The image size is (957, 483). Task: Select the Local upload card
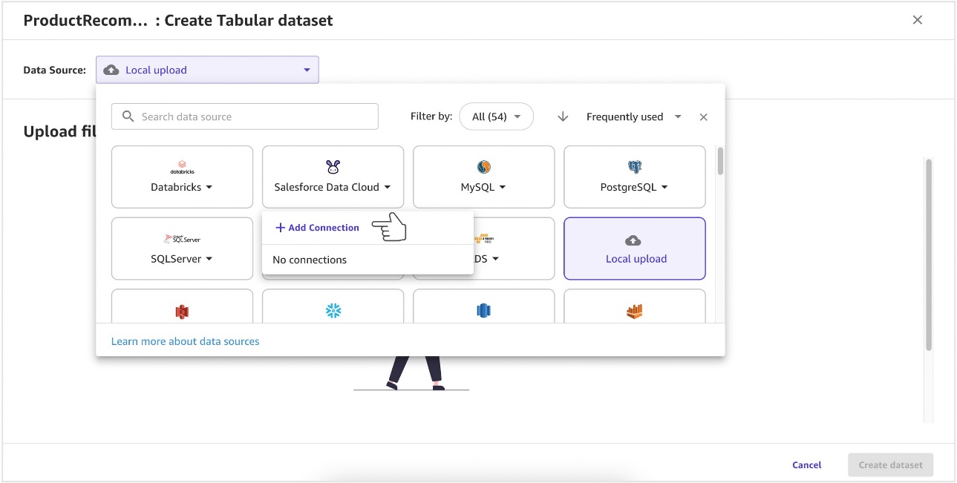tap(634, 249)
